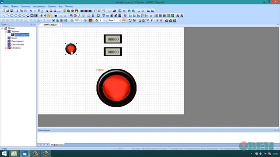Image resolution: width=280 pixels, height=157 pixels.
Task: Click the configurator app in taskbar
Action: [x=24, y=154]
